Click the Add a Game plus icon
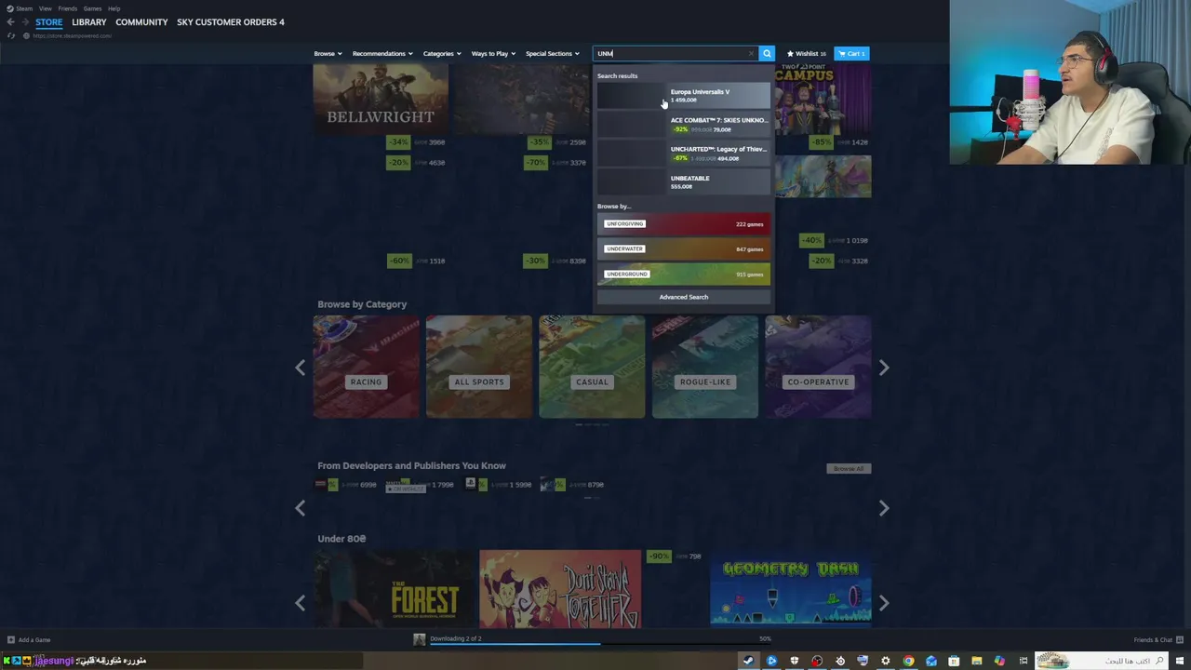 [10, 639]
